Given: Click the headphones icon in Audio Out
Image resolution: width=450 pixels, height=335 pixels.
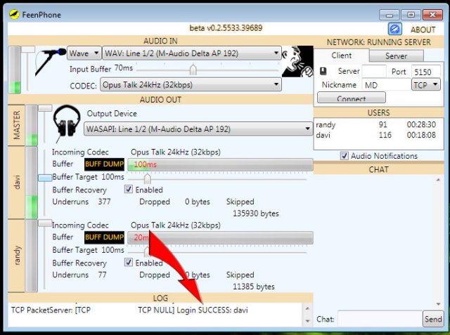Looking at the screenshot, I should point(67,124).
